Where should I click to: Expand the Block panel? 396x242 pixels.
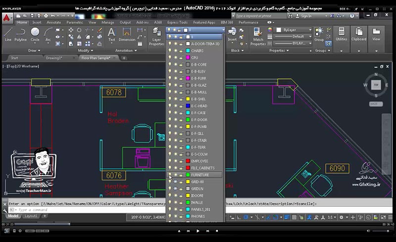[238, 50]
